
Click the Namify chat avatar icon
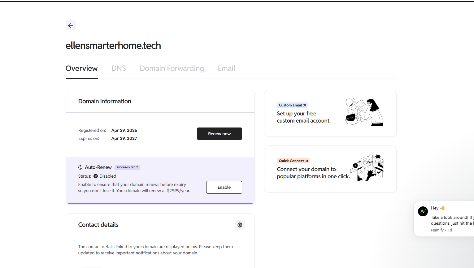pos(423,211)
